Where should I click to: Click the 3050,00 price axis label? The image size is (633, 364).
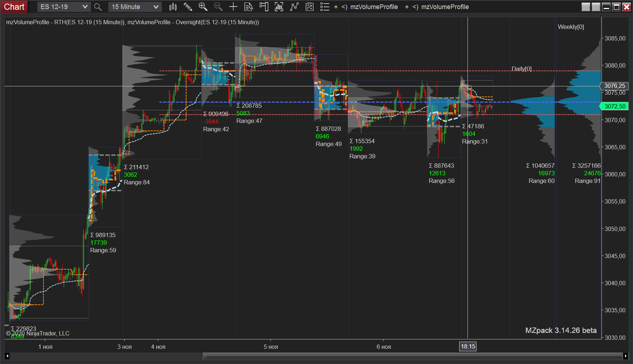point(615,229)
